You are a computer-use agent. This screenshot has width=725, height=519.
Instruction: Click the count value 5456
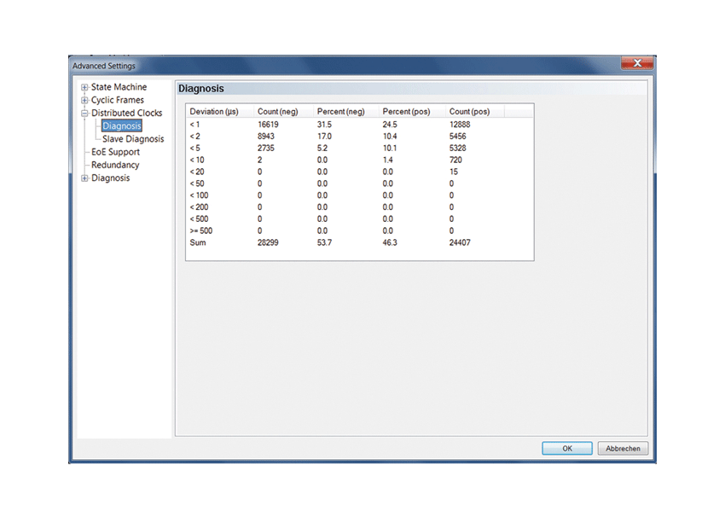458,137
